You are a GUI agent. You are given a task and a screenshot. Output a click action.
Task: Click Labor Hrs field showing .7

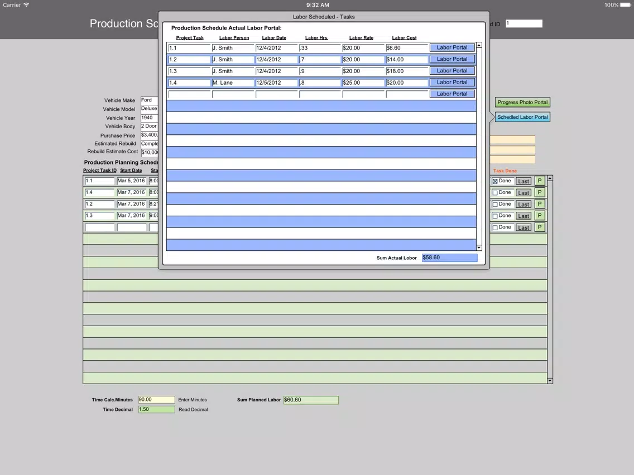coord(320,60)
